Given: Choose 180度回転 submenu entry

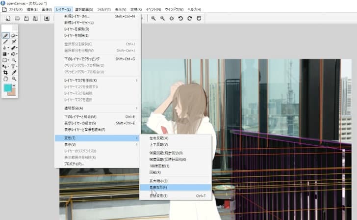Looking at the screenshot, I should pyautogui.click(x=176, y=166).
